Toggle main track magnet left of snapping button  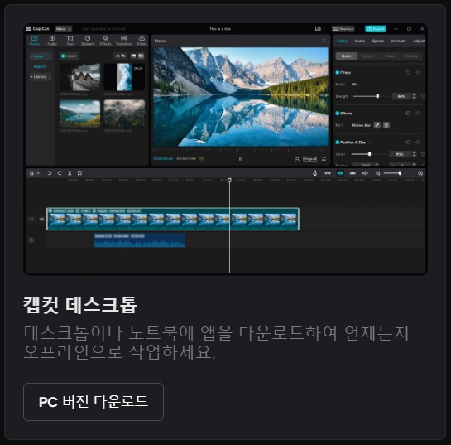point(328,173)
